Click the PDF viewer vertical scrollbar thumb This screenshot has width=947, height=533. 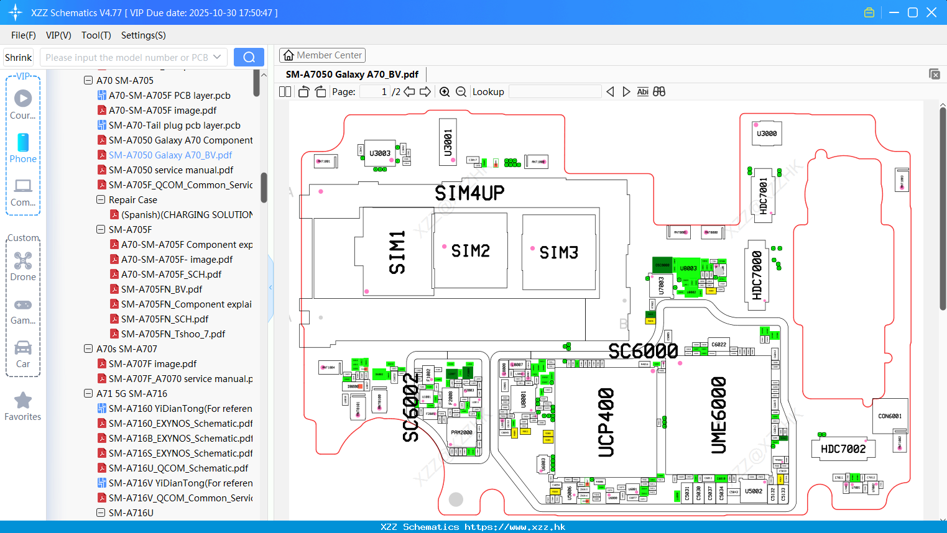943,208
